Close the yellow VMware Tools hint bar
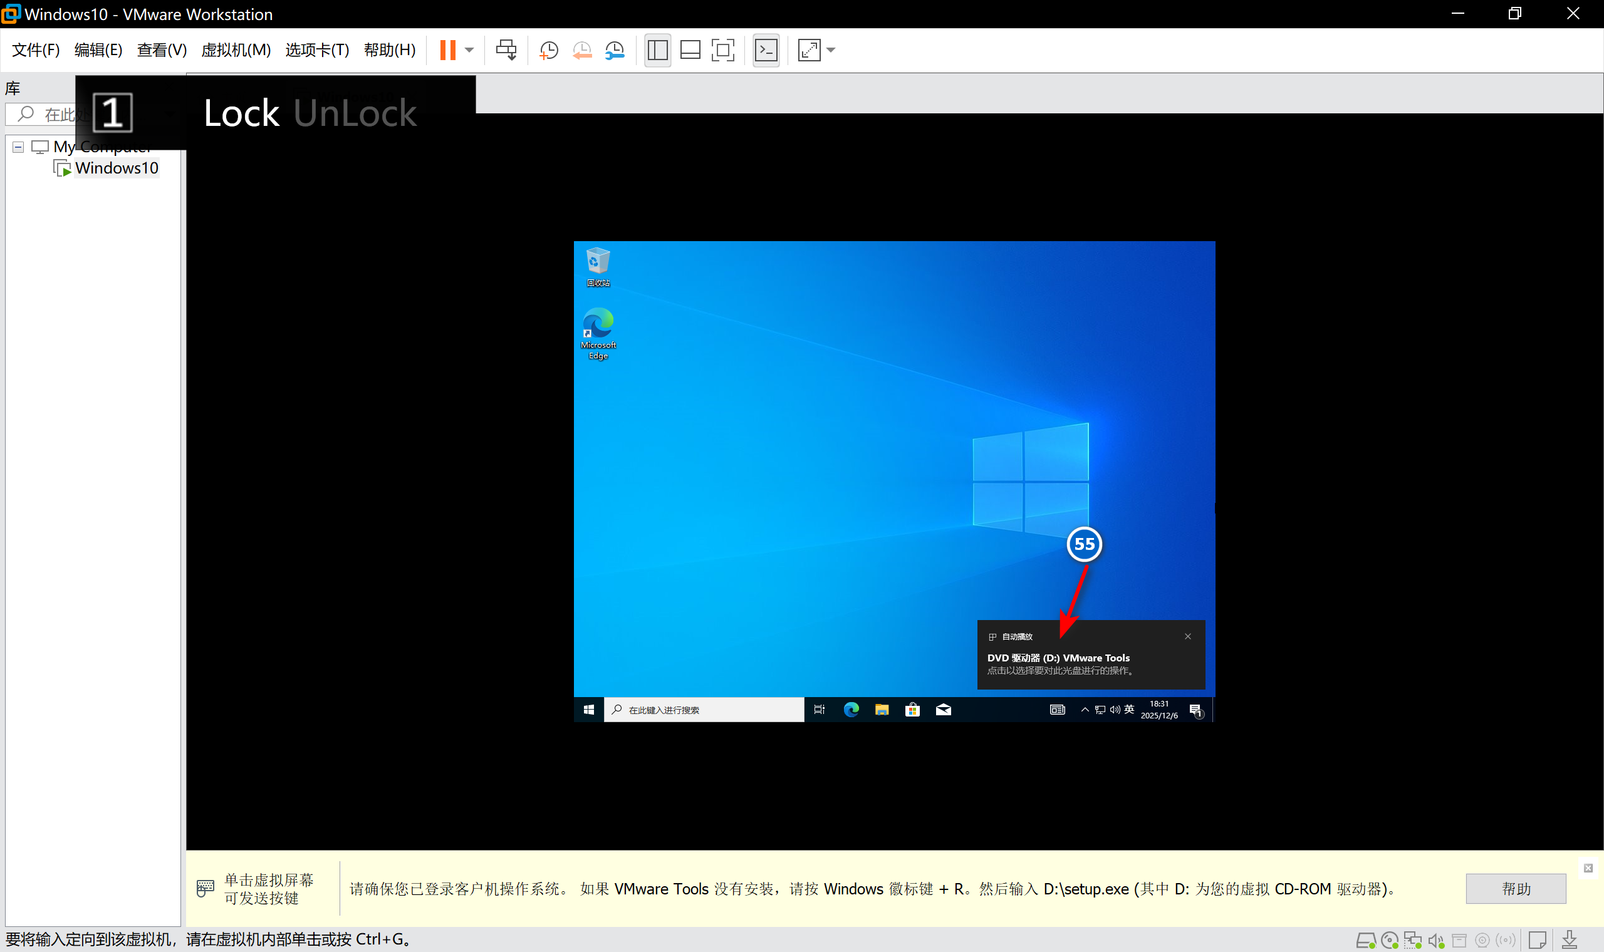 [x=1588, y=868]
